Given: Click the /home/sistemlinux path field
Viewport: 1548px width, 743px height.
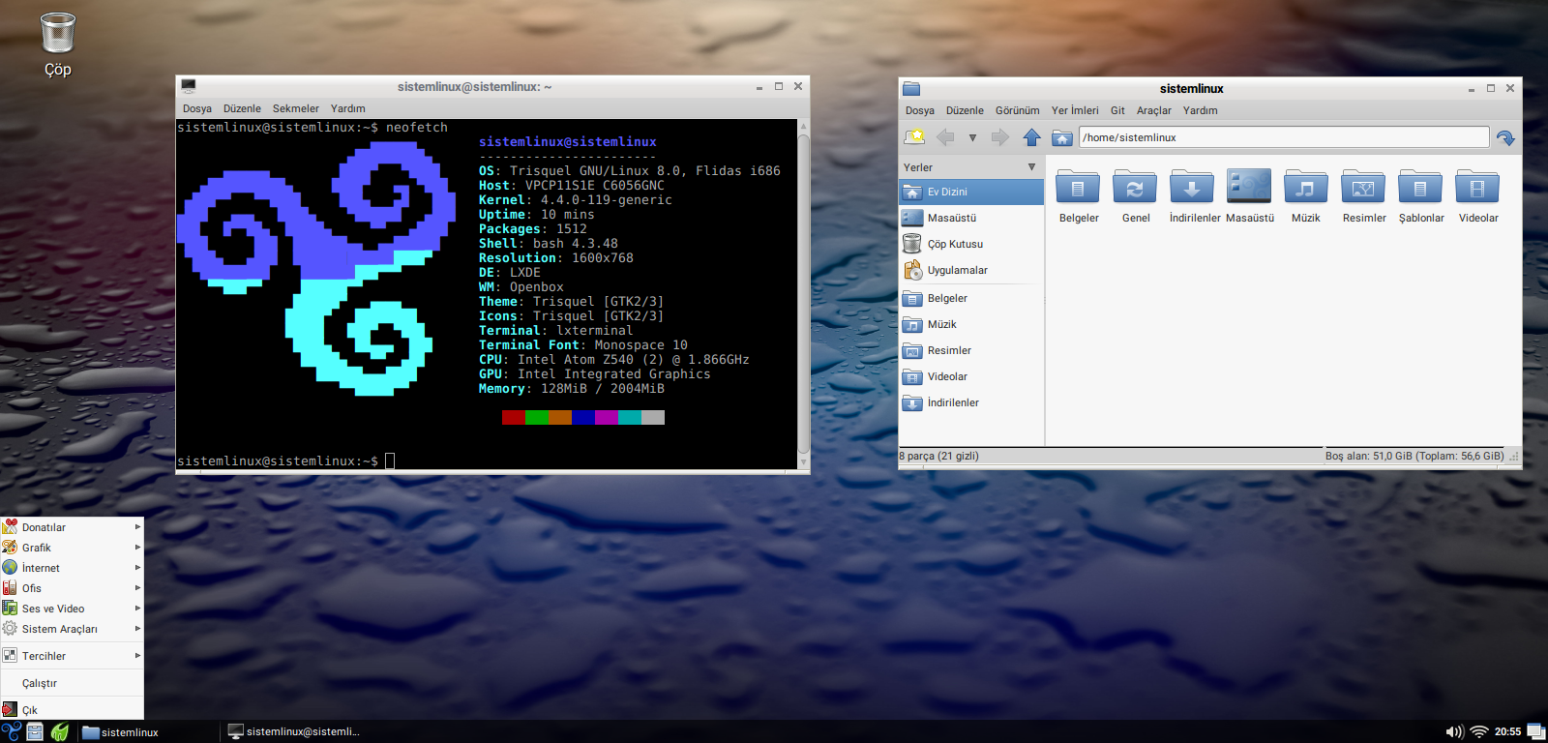Looking at the screenshot, I should [x=1284, y=137].
